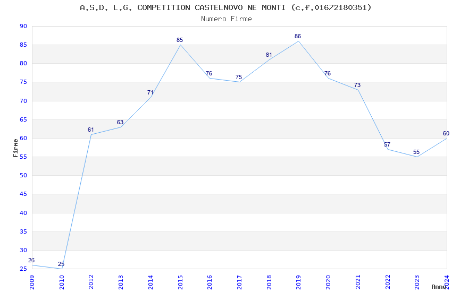Screen dimensions: 452x292
Task: Select the x-axis year 2009
Action: tap(32, 282)
